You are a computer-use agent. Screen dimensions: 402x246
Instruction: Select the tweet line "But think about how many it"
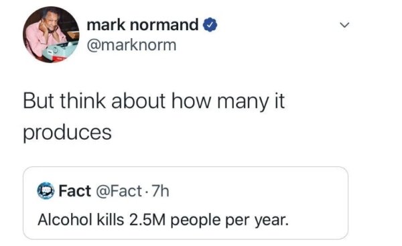(154, 102)
